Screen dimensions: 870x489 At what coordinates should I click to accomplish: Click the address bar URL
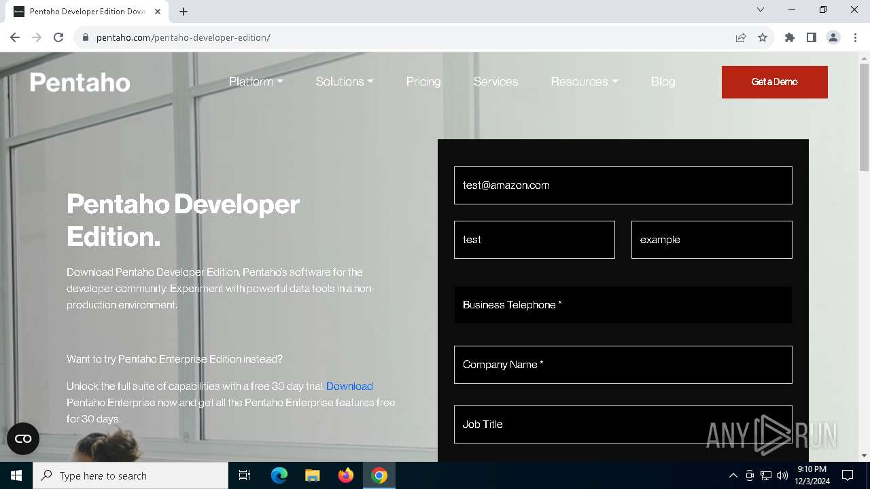pos(184,37)
